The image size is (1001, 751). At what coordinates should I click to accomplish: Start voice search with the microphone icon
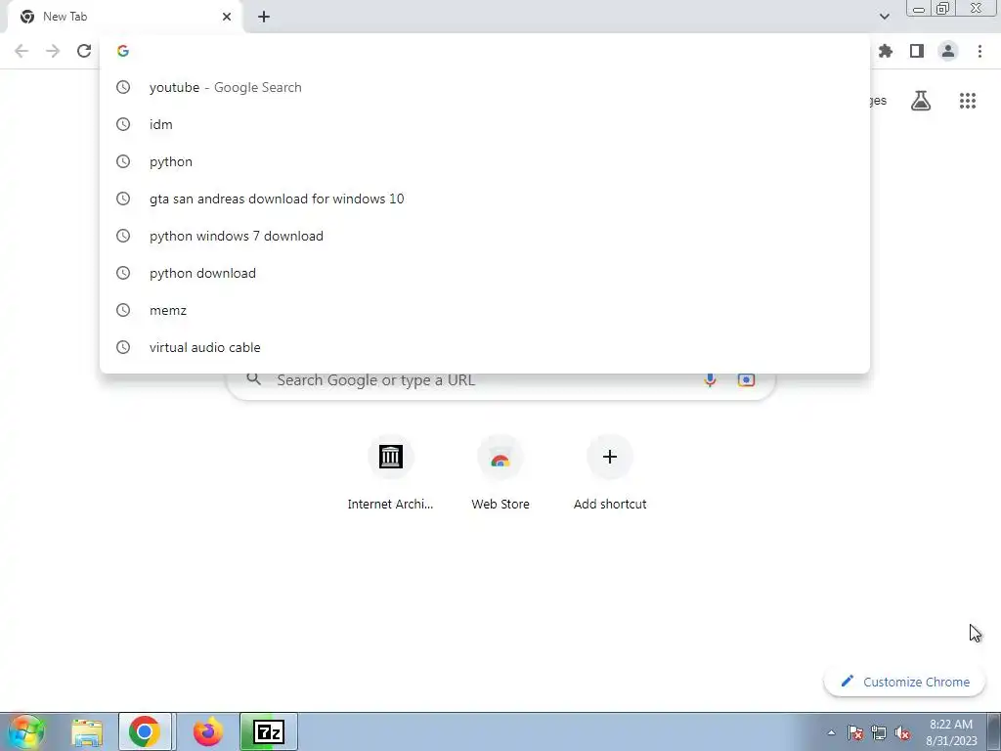710,380
